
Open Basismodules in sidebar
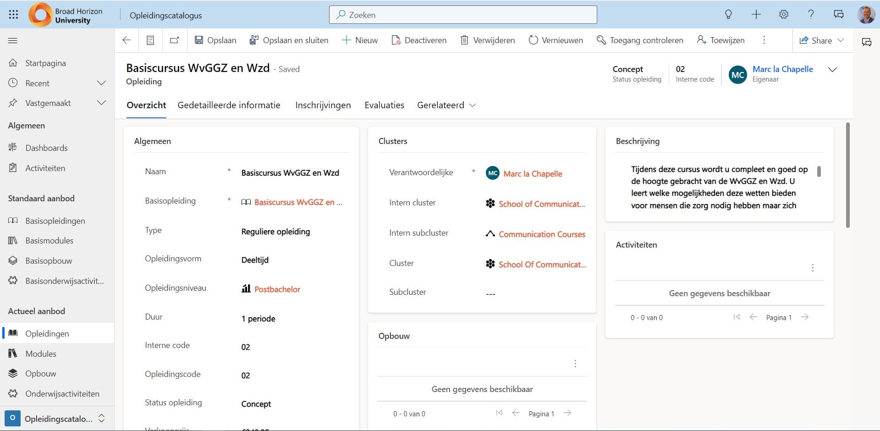click(x=57, y=240)
